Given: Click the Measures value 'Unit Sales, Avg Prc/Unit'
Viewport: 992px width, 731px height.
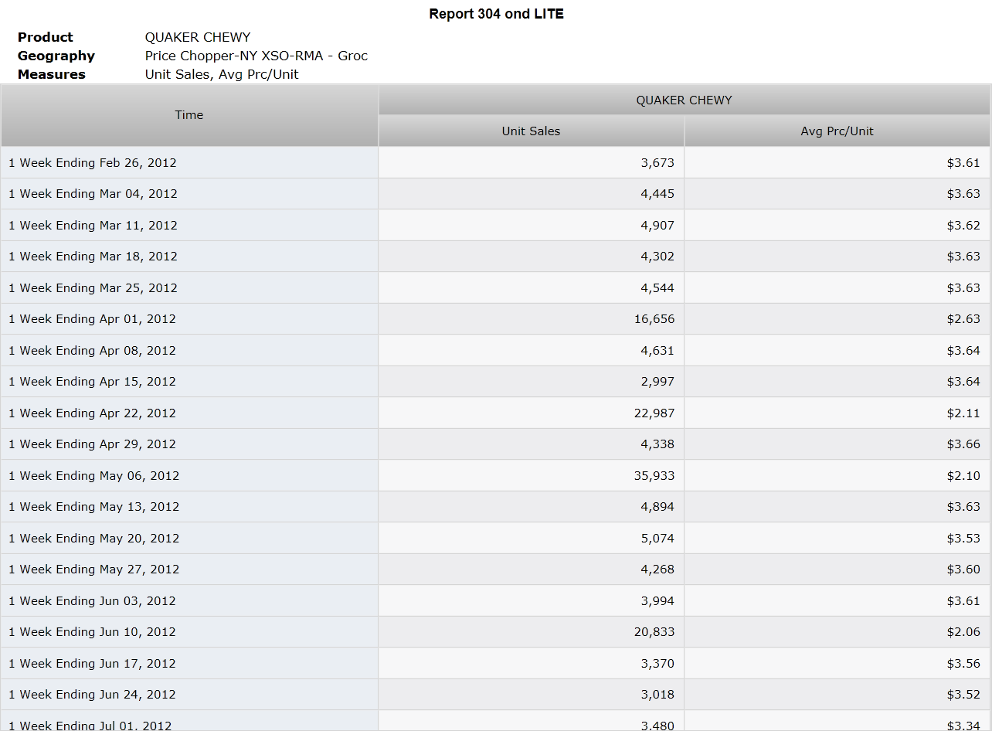Looking at the screenshot, I should click(222, 74).
